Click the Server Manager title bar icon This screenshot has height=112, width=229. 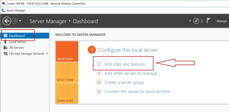tap(3, 10)
